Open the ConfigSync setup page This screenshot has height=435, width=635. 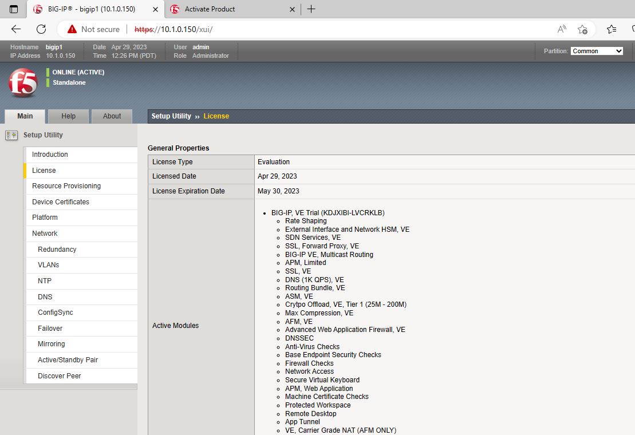tap(56, 313)
